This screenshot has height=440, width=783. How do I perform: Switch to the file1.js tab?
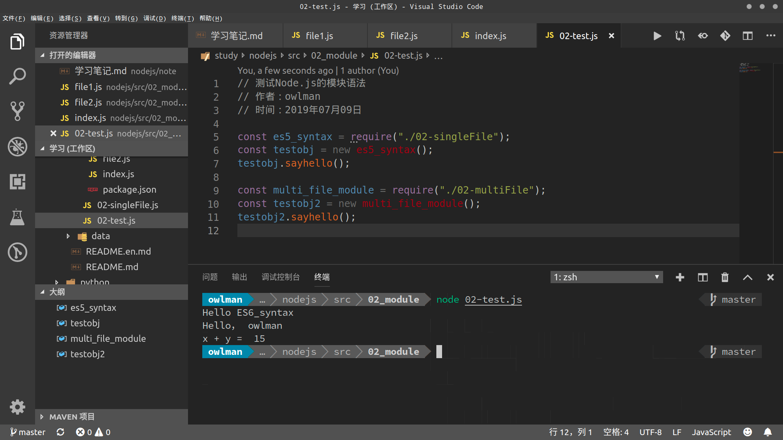[x=325, y=36]
